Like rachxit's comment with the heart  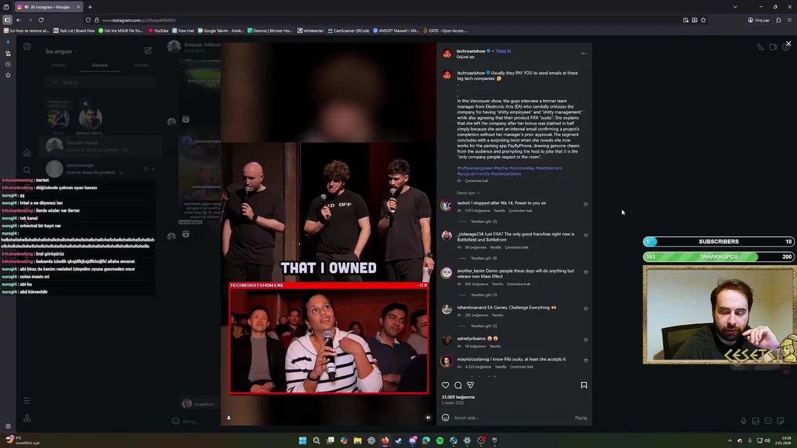[x=585, y=204]
